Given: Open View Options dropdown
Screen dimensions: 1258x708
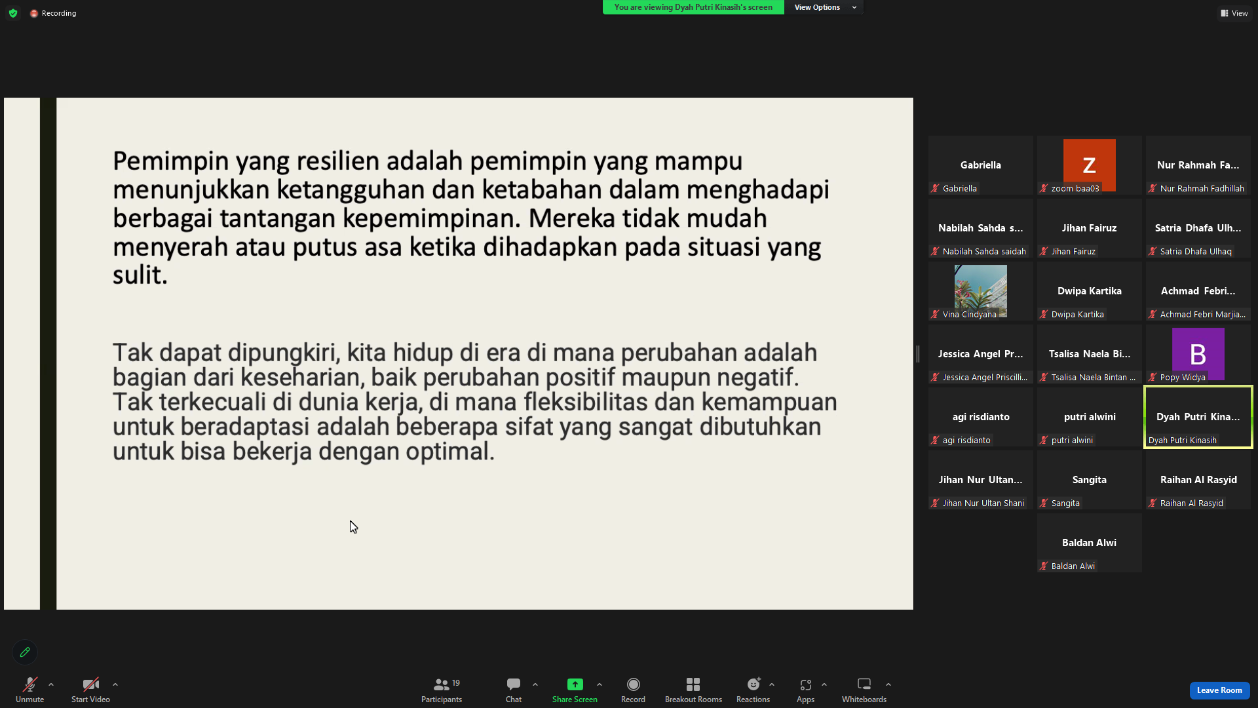Looking at the screenshot, I should [824, 7].
